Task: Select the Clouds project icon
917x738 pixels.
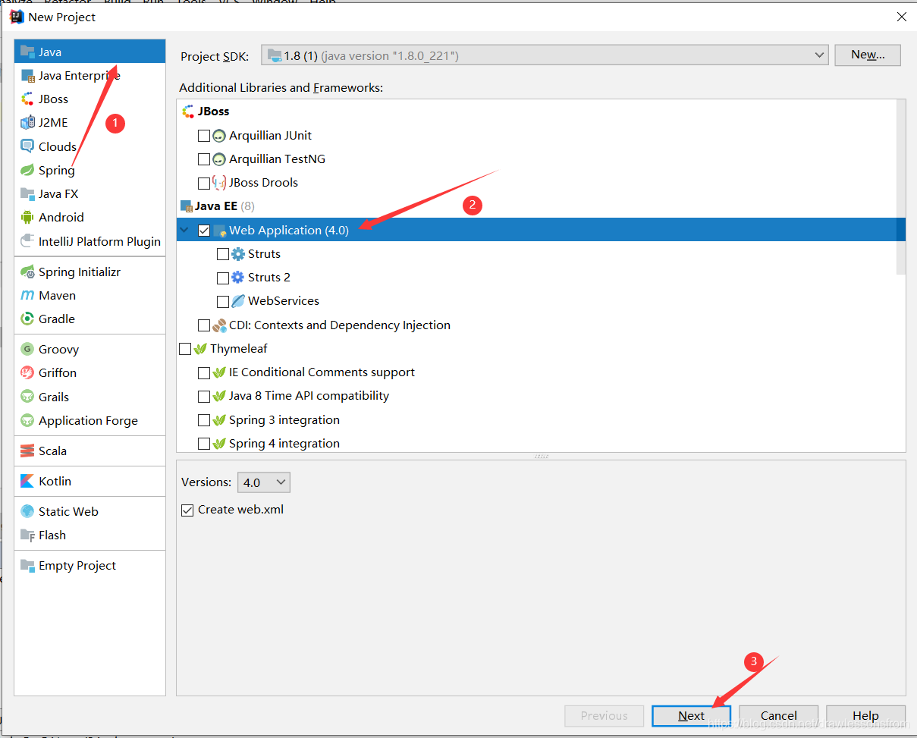Action: 27,146
